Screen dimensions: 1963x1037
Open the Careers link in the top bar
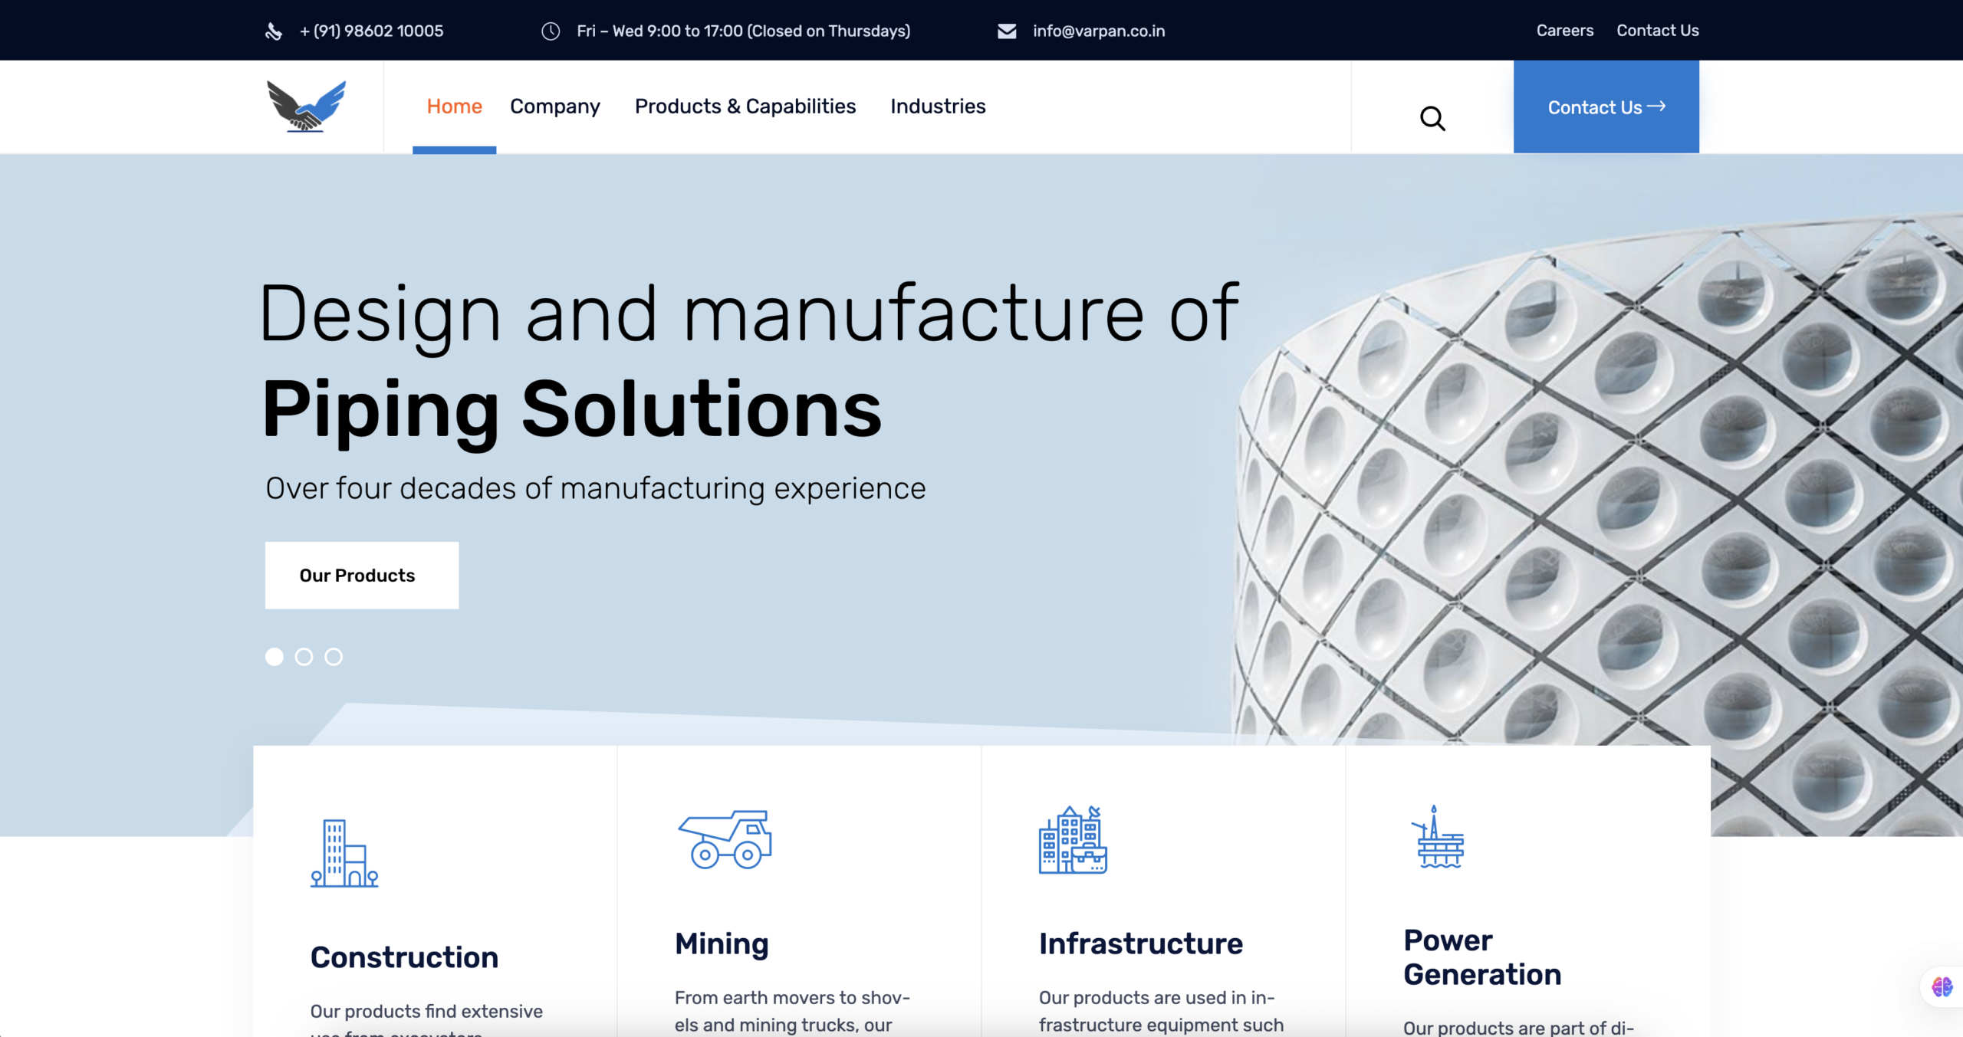click(x=1564, y=31)
